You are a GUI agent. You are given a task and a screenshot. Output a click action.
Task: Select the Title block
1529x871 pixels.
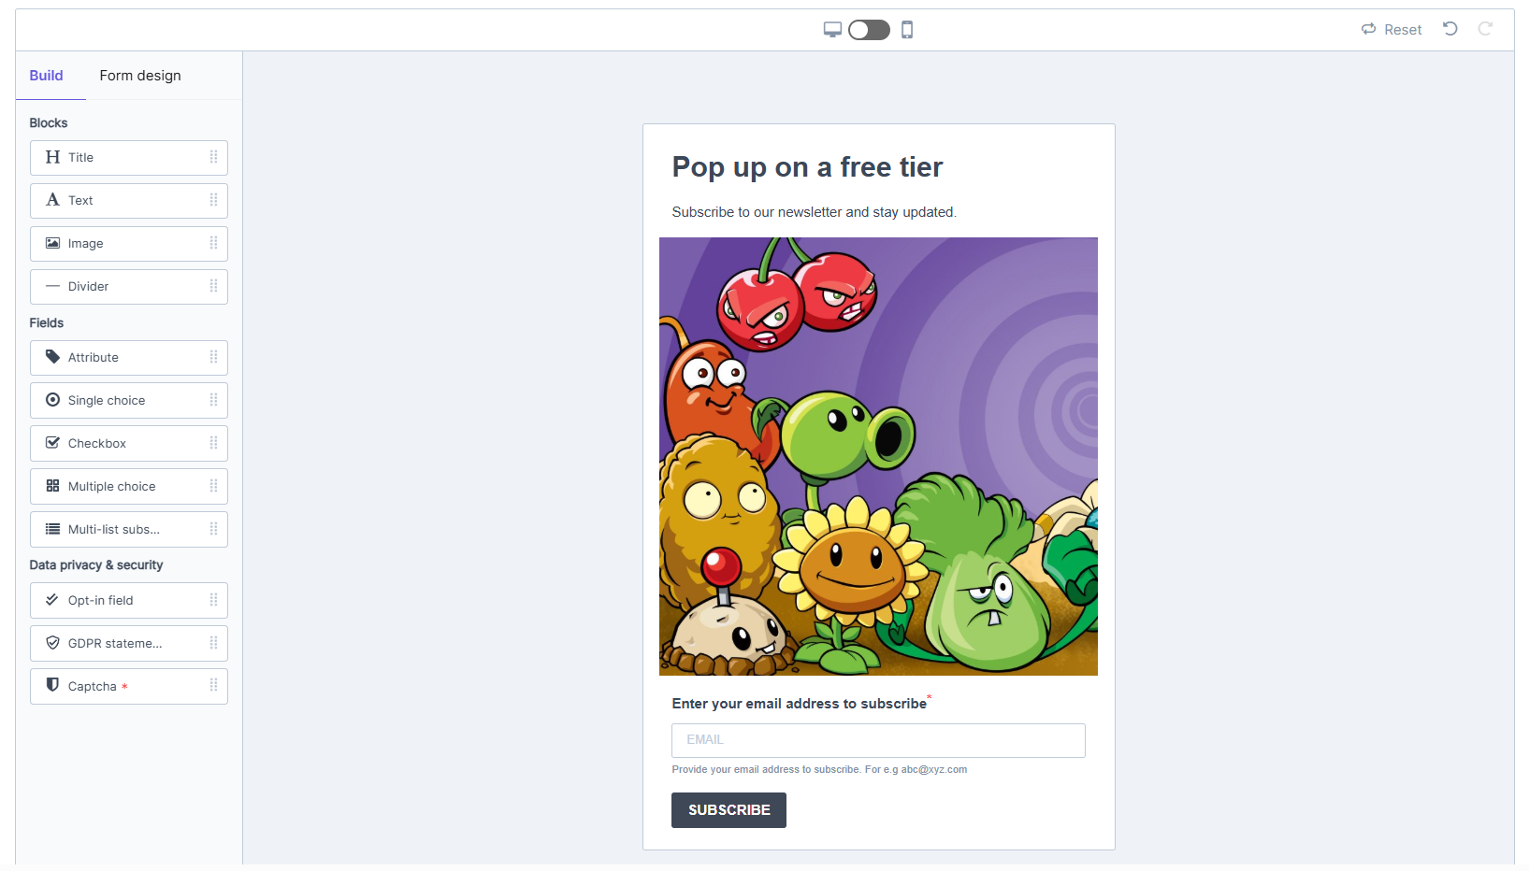(129, 158)
